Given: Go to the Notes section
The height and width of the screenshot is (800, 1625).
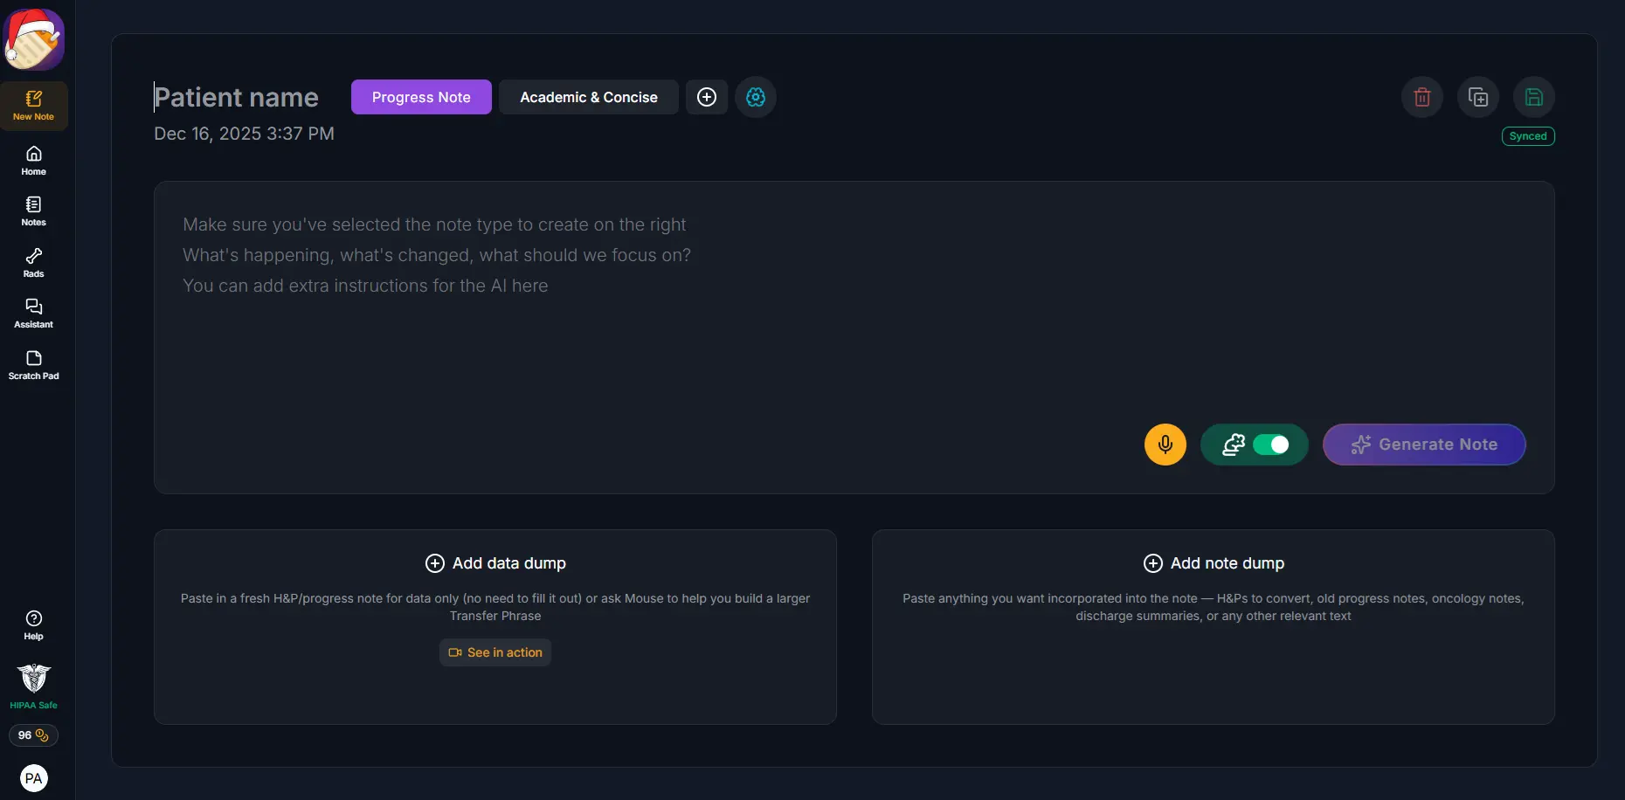Looking at the screenshot, I should coord(33,210).
